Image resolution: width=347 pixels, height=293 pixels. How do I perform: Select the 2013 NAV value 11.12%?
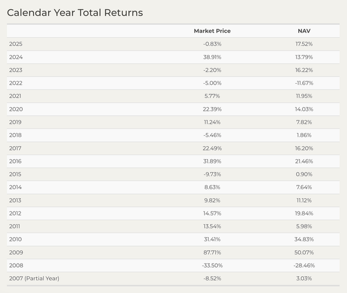tap(304, 200)
